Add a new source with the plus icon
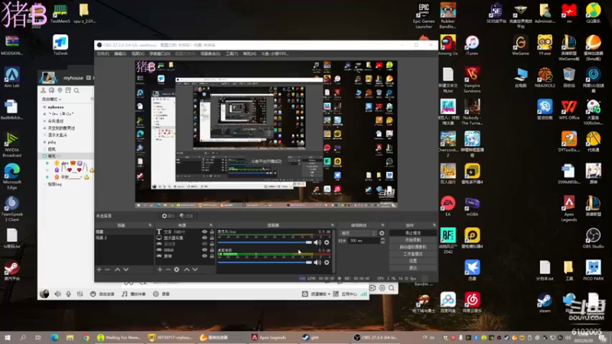The image size is (612, 344). 160,270
